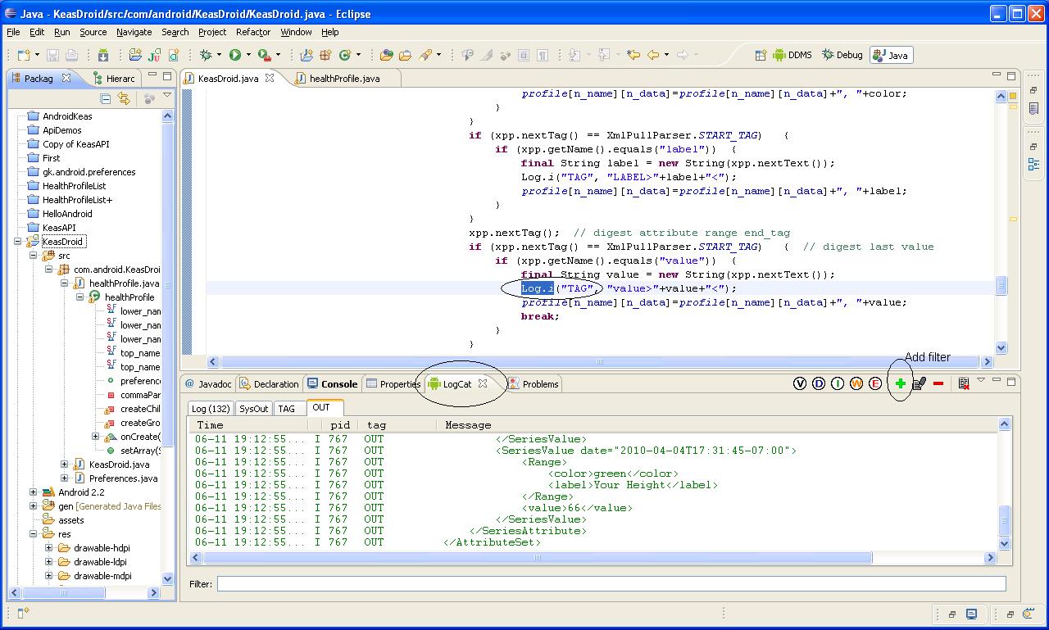Select the Log (132) filter tab
This screenshot has width=1049, height=630.
211,408
